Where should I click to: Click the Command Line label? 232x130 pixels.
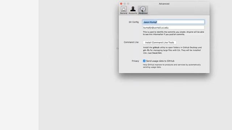point(131,42)
